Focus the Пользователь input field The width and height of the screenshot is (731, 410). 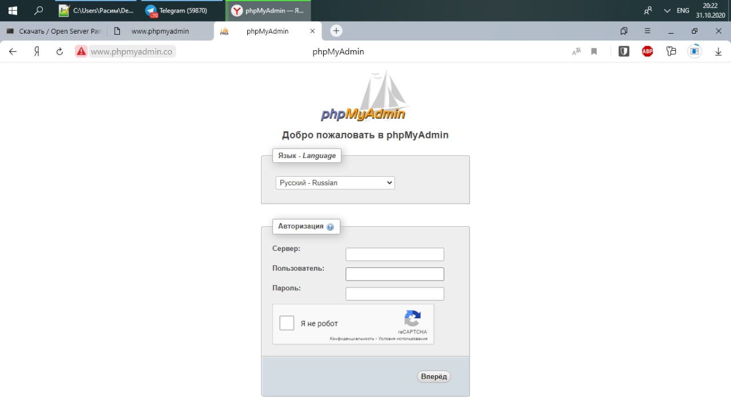(x=395, y=274)
